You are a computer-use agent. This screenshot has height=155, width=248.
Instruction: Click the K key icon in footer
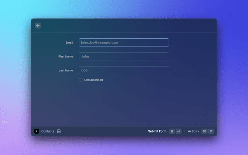tap(211, 131)
